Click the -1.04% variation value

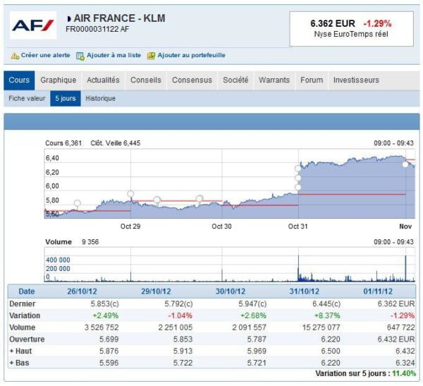tap(180, 315)
